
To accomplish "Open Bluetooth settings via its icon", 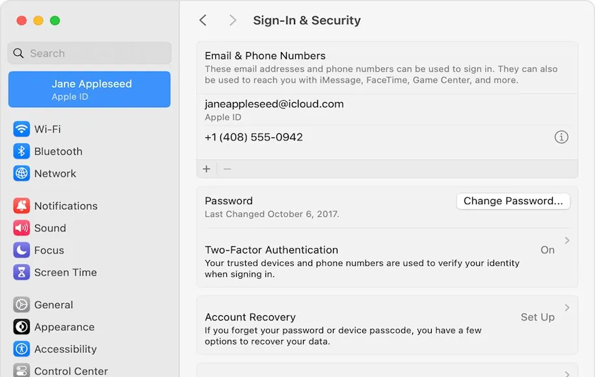I will (22, 151).
